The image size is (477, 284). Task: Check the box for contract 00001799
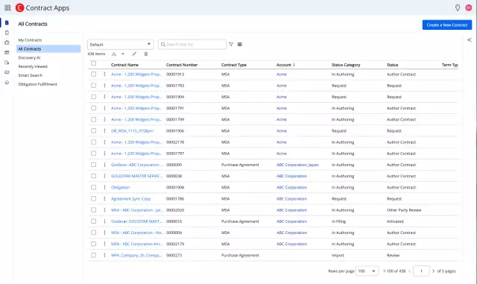point(93,119)
